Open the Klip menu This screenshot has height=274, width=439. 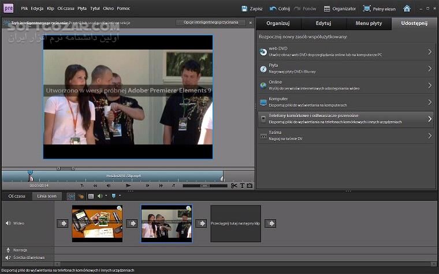(51, 9)
